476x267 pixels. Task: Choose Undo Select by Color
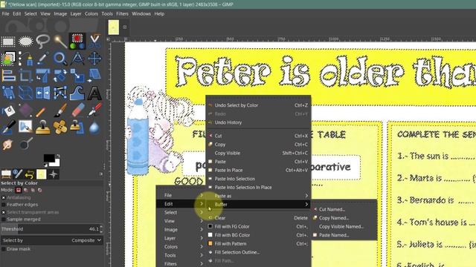pos(258,105)
